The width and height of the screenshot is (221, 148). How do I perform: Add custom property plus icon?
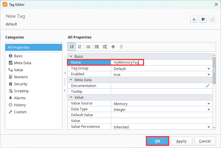pyautogui.click(x=113, y=47)
